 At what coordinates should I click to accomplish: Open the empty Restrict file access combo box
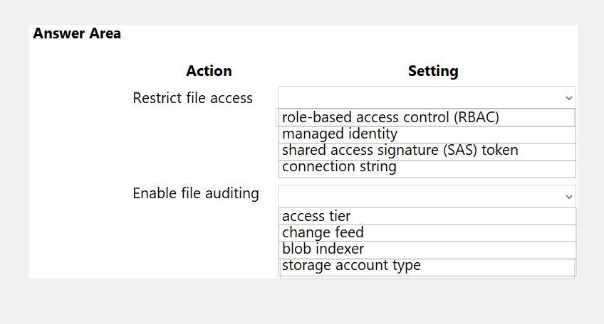point(427,97)
